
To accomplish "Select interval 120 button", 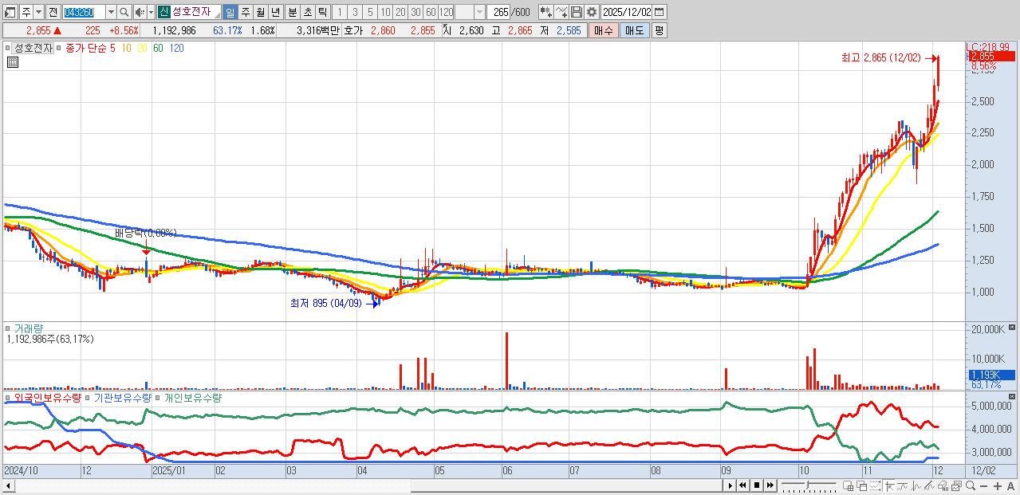I will pyautogui.click(x=447, y=12).
